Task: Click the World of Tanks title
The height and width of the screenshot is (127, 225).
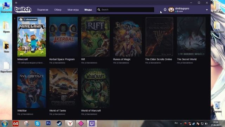Action: tap(58, 110)
